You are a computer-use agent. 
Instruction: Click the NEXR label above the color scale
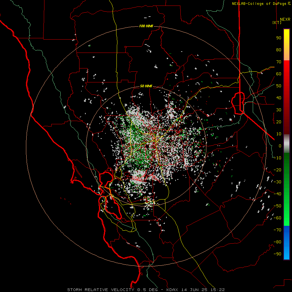285,19
